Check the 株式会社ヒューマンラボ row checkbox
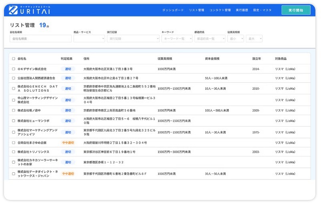The height and width of the screenshot is (204, 321). pos(14,121)
